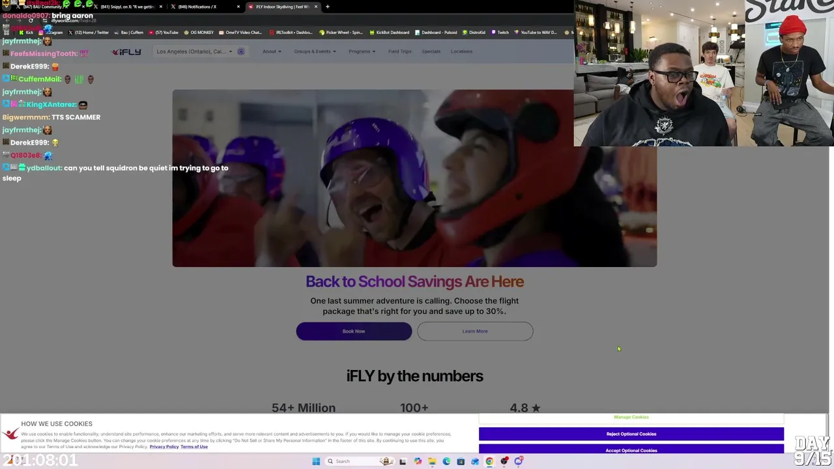
Task: Open the Dashboard - Pulsoid bookmark
Action: click(x=437, y=33)
